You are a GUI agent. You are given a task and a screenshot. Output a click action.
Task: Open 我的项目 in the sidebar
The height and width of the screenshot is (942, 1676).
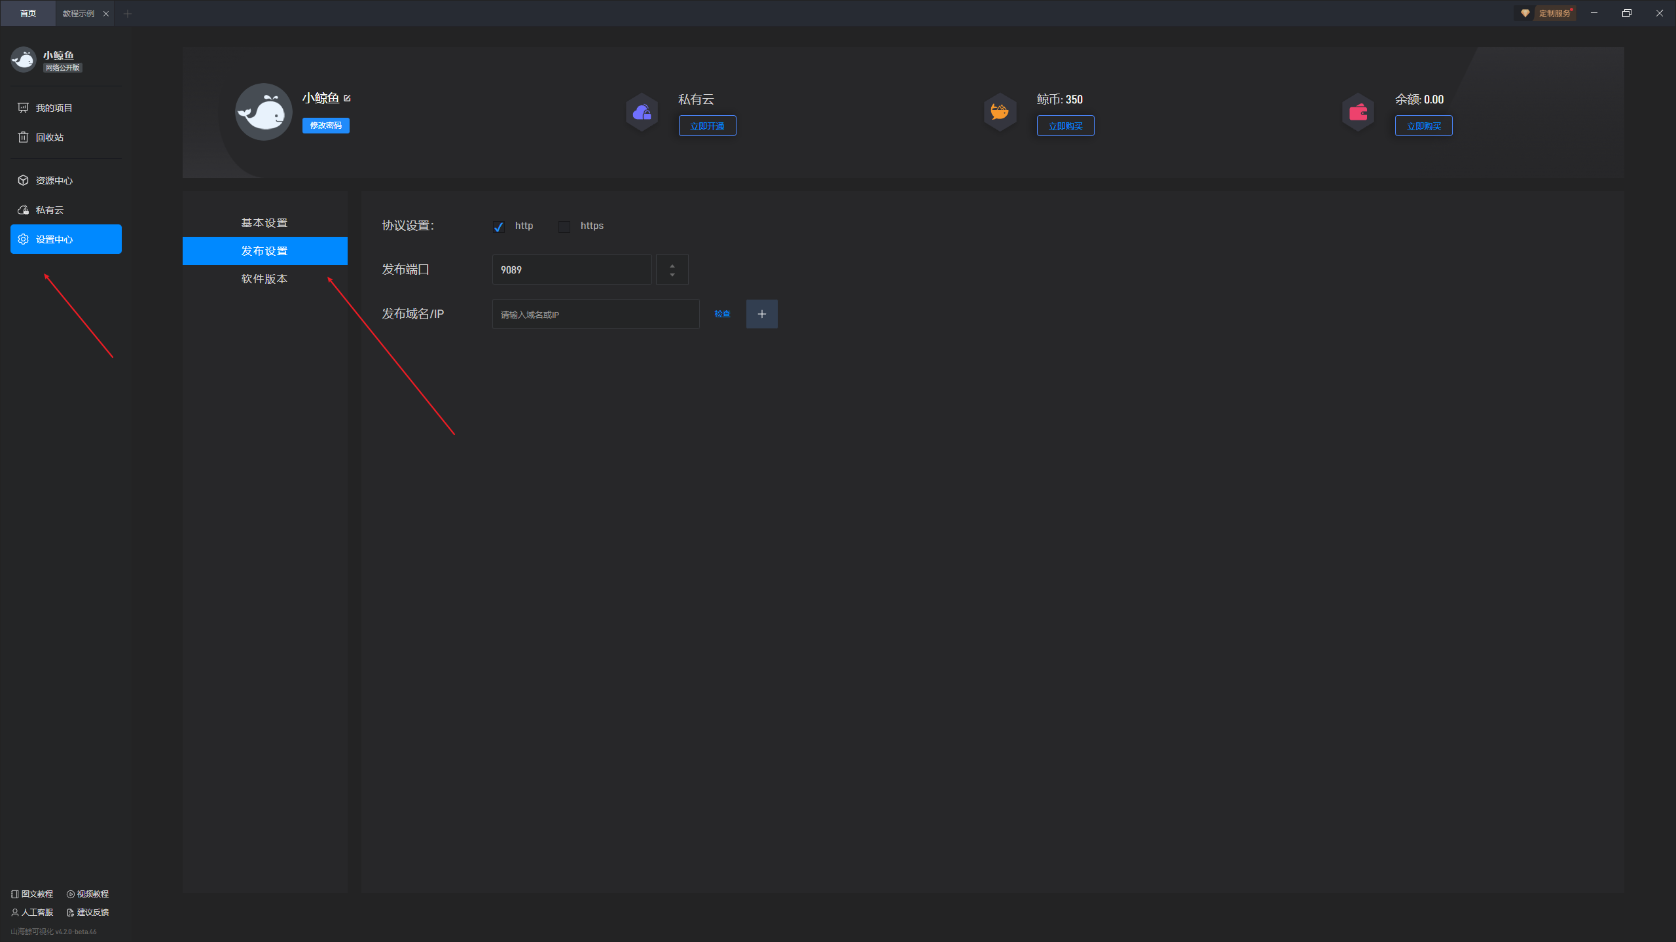pyautogui.click(x=54, y=108)
